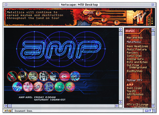The image size is (159, 115).
Task: Click main frame scroll right arrow
Action: point(117,106)
